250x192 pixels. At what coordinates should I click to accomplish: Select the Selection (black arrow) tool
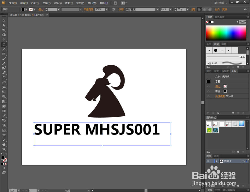coord(4,20)
